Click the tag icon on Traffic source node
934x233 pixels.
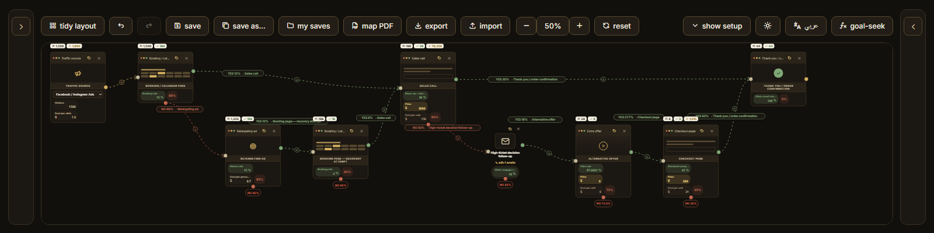tap(89, 58)
